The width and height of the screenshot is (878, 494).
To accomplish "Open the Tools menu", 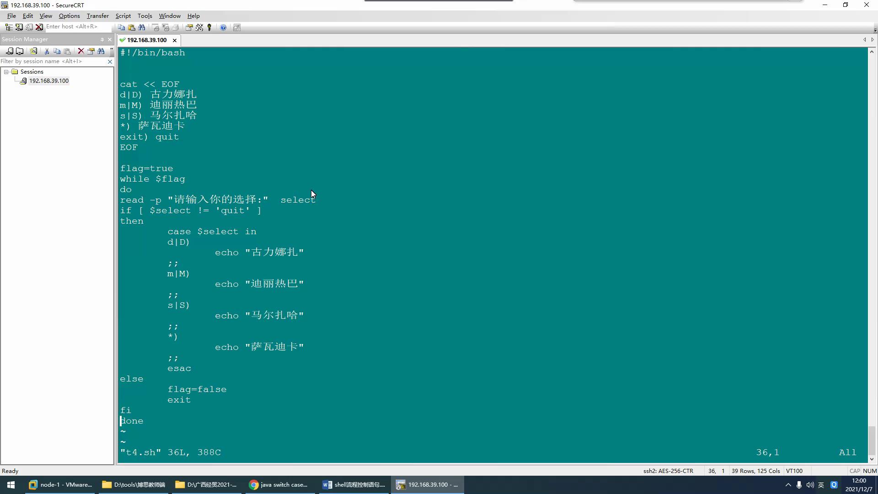I will pyautogui.click(x=145, y=16).
